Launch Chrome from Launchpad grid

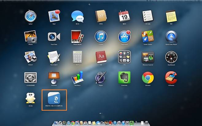tap(148, 78)
